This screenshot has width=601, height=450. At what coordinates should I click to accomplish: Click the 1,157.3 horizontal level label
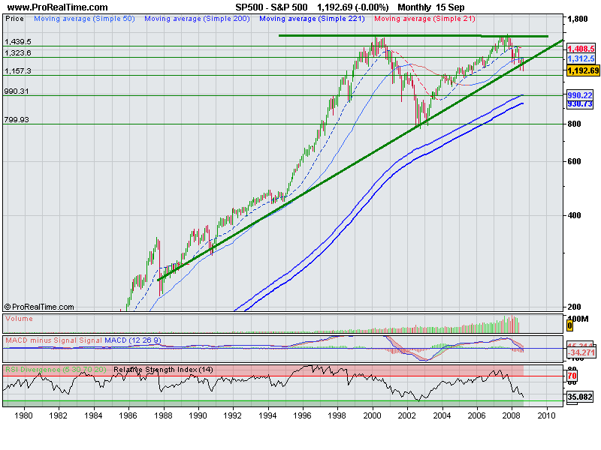17,71
